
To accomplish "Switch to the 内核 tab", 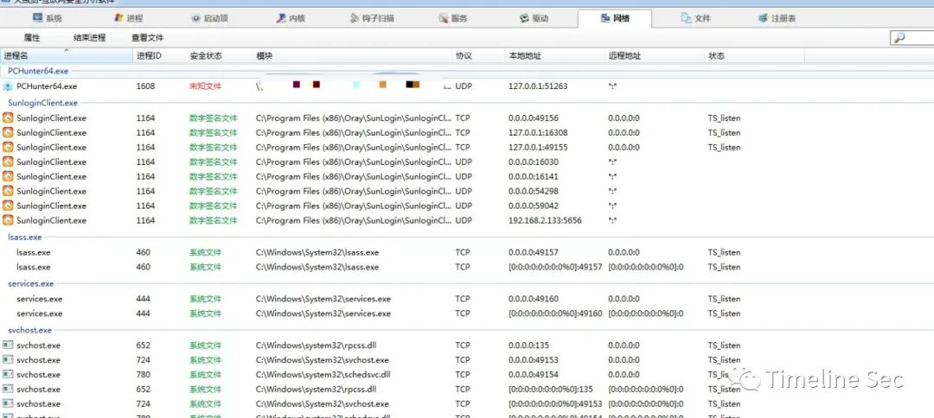I will click(291, 18).
